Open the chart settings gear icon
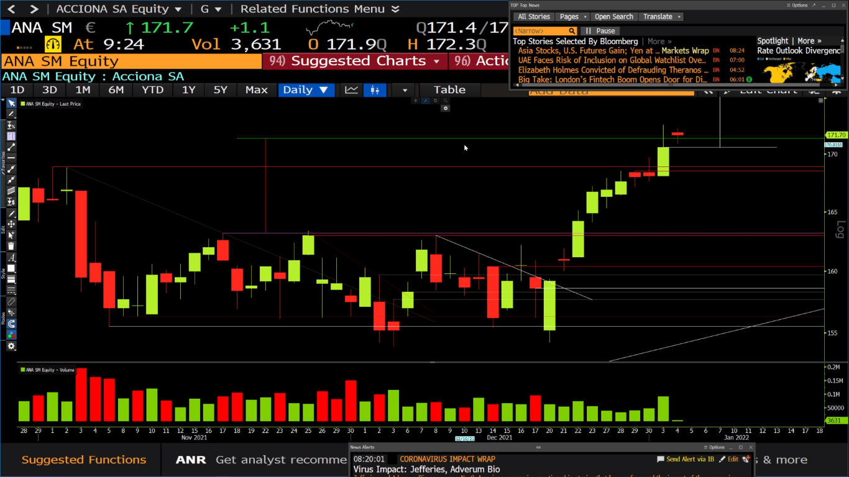Image resolution: width=849 pixels, height=477 pixels. (11, 347)
